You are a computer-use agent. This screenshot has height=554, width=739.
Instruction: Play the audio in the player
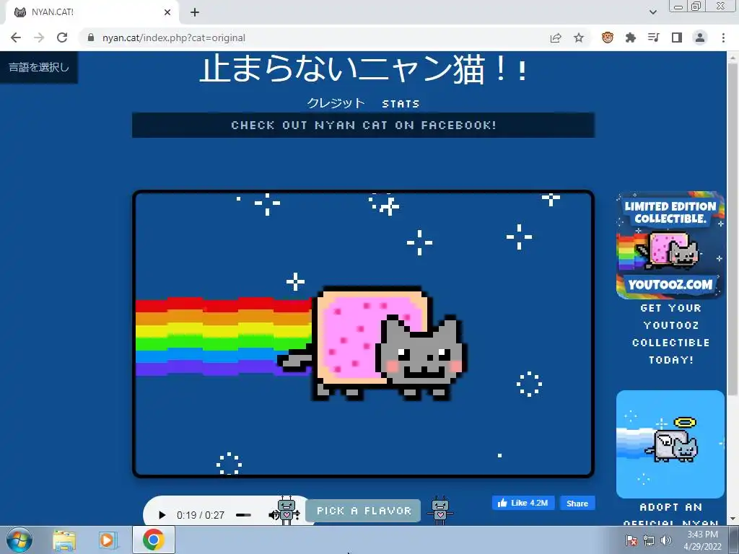(x=162, y=515)
